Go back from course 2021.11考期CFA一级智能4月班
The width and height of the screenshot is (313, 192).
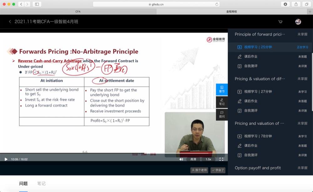[x=10, y=22]
